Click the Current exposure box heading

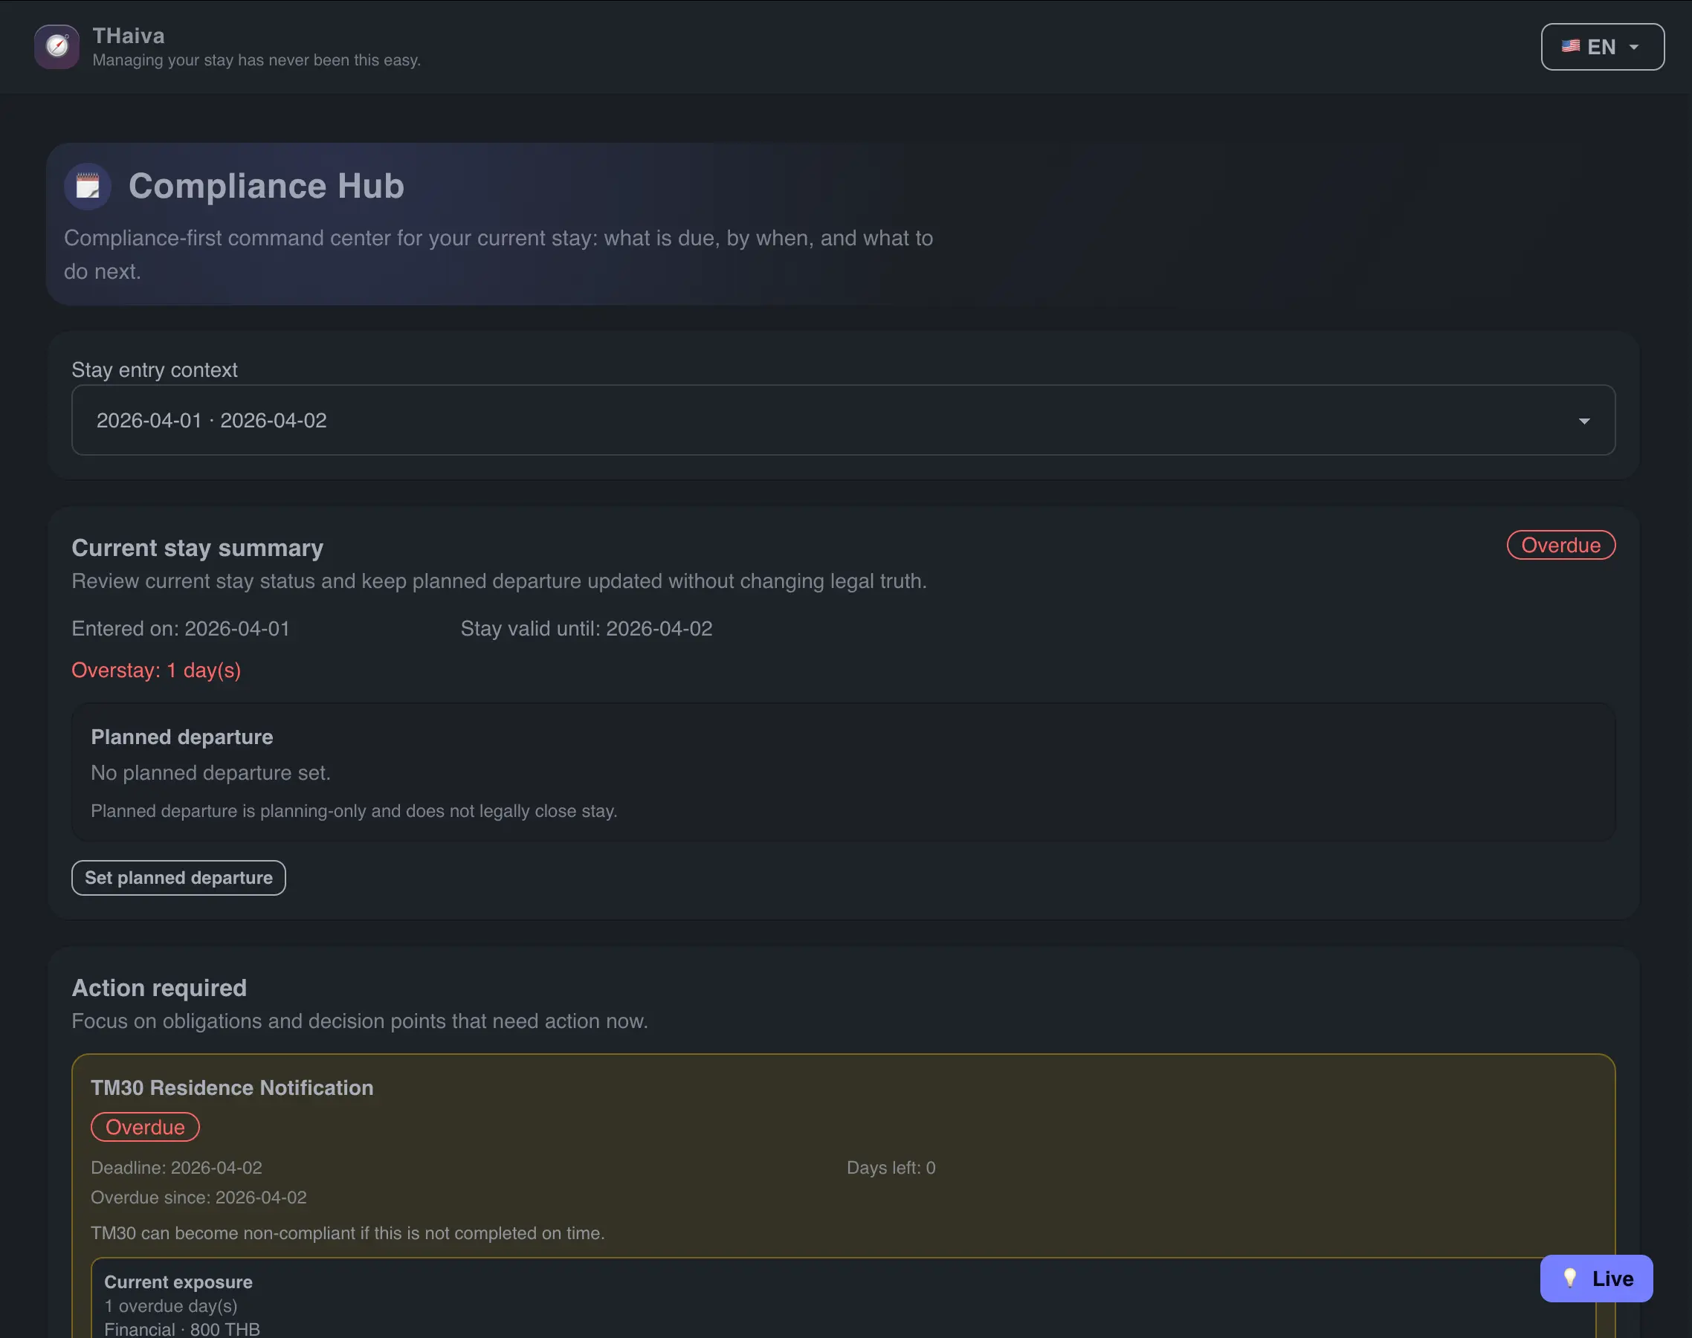coord(178,1282)
